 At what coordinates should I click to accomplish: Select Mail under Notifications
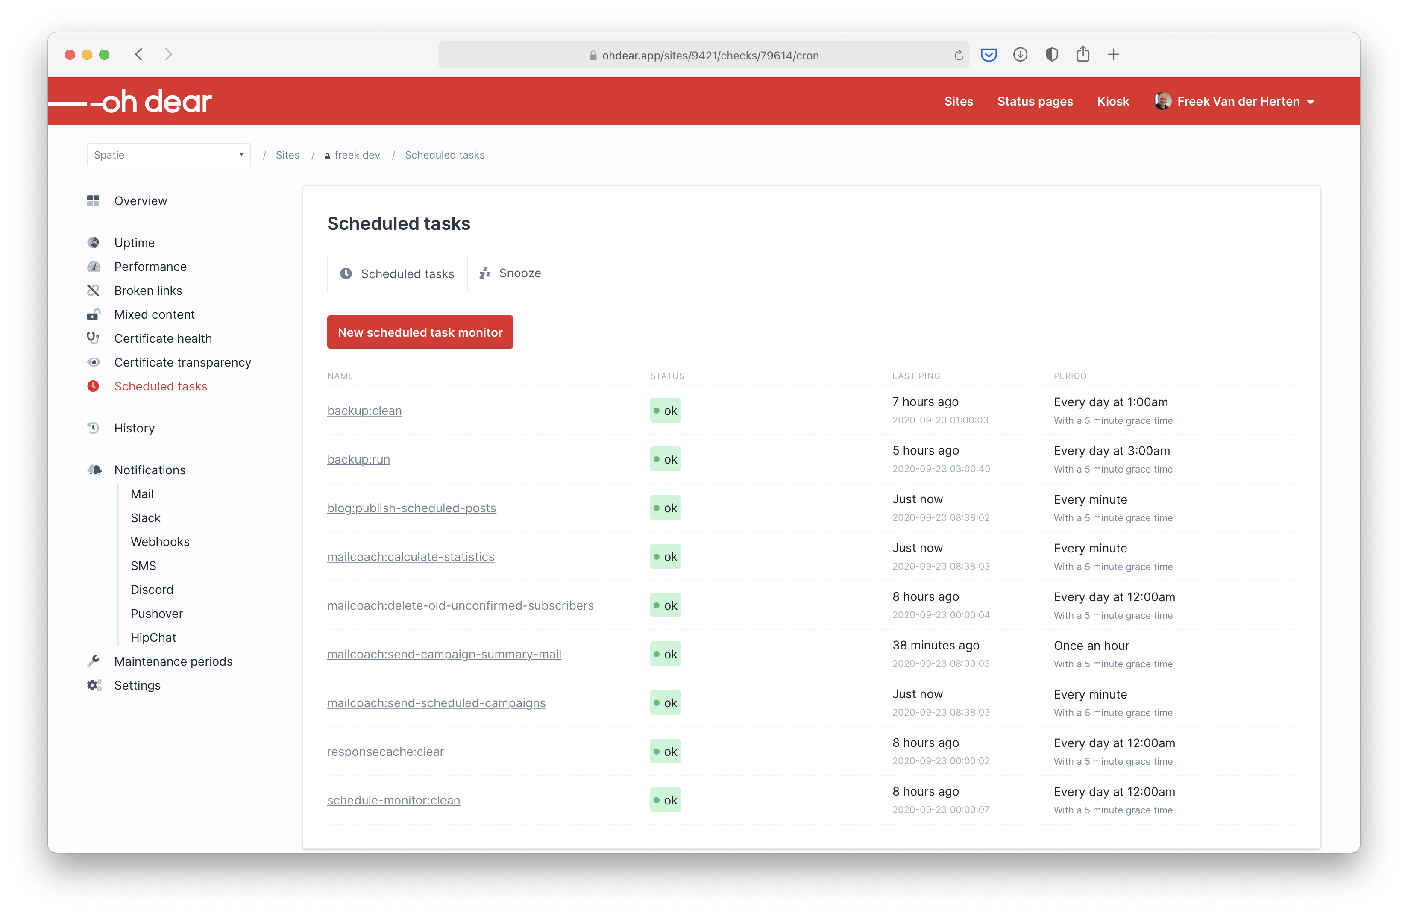click(142, 493)
